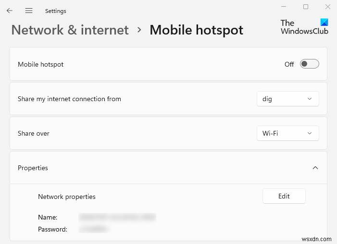Viewport: 337px width, 244px height.
Task: Select the blurred network Name value
Action: tap(117, 217)
